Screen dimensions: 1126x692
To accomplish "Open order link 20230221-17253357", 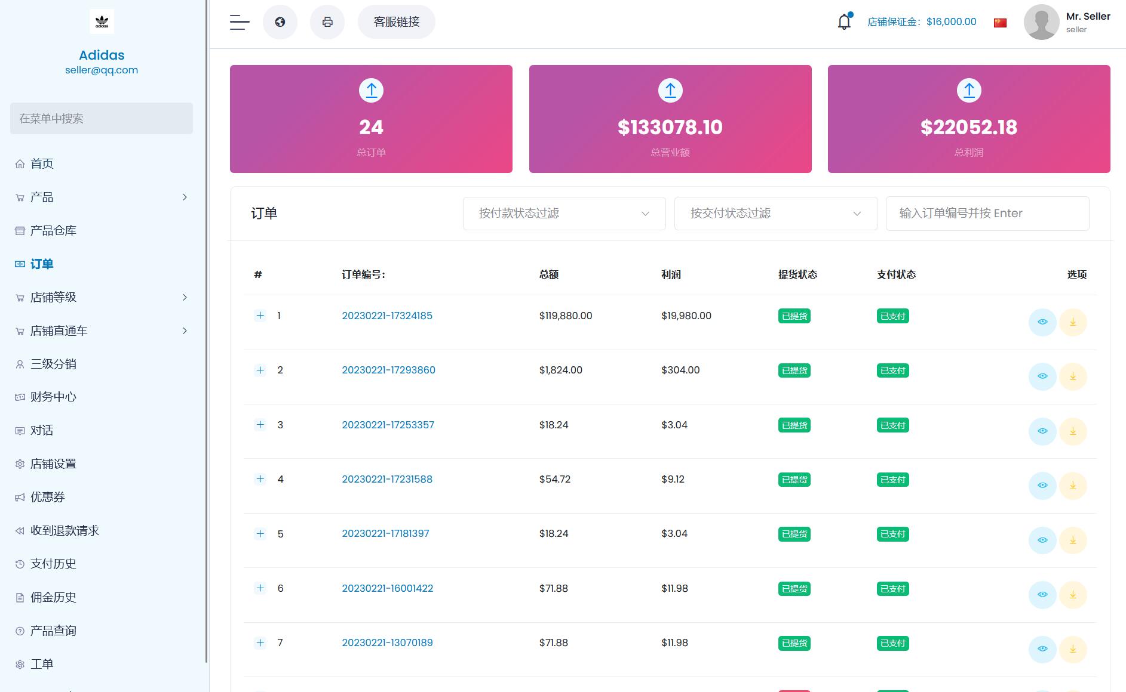I will (388, 425).
